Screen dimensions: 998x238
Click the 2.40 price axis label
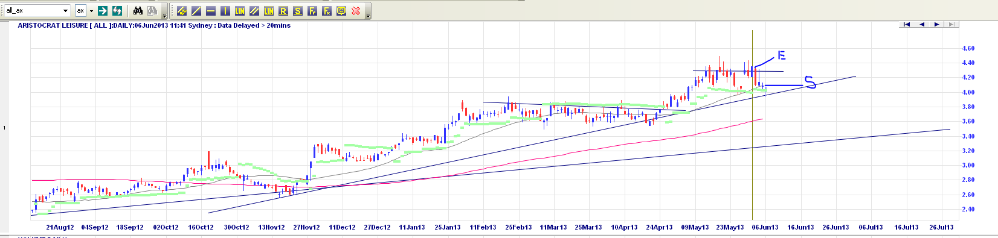[968, 209]
